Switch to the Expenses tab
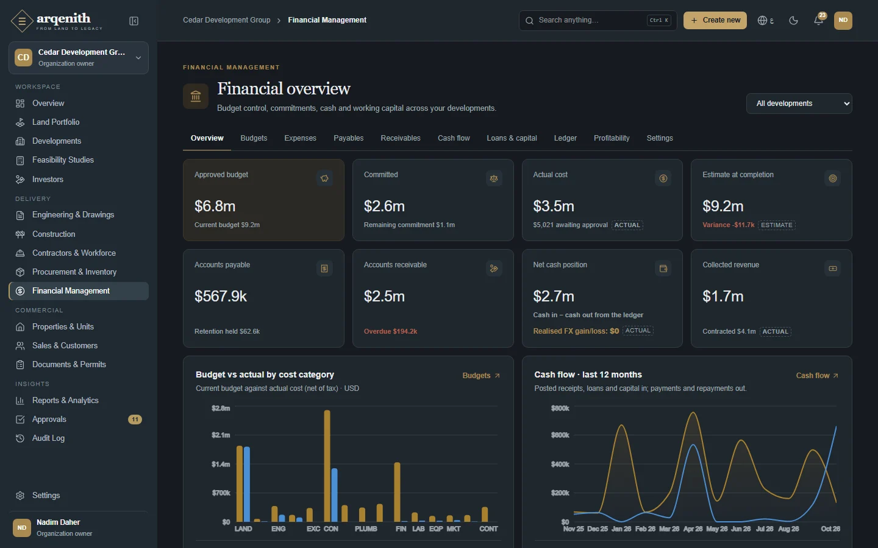This screenshot has width=878, height=548. [300, 138]
